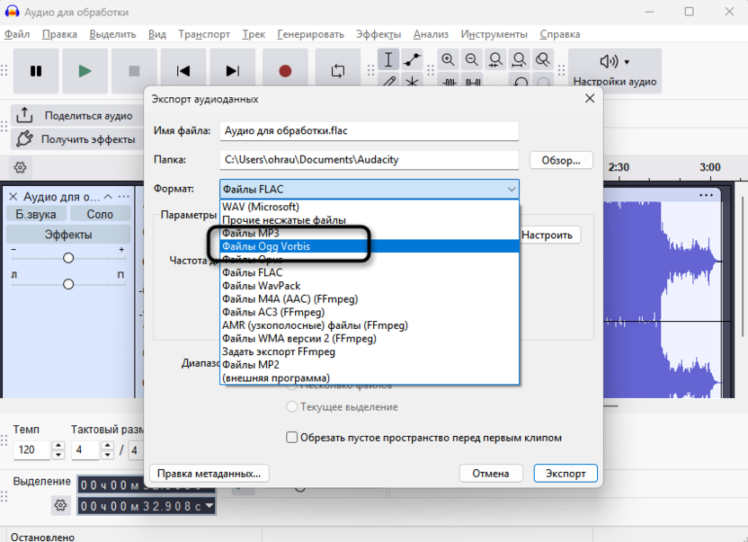
Task: Click the track pan slider
Action: point(68,284)
